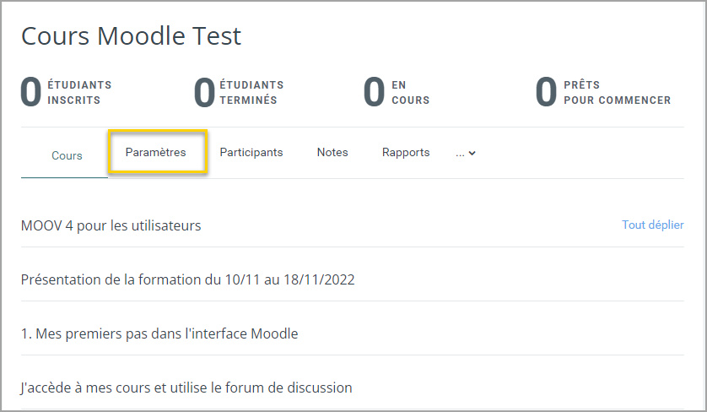The width and height of the screenshot is (707, 412).
Task: Click the Cours Moodle Test title
Action: coord(132,35)
